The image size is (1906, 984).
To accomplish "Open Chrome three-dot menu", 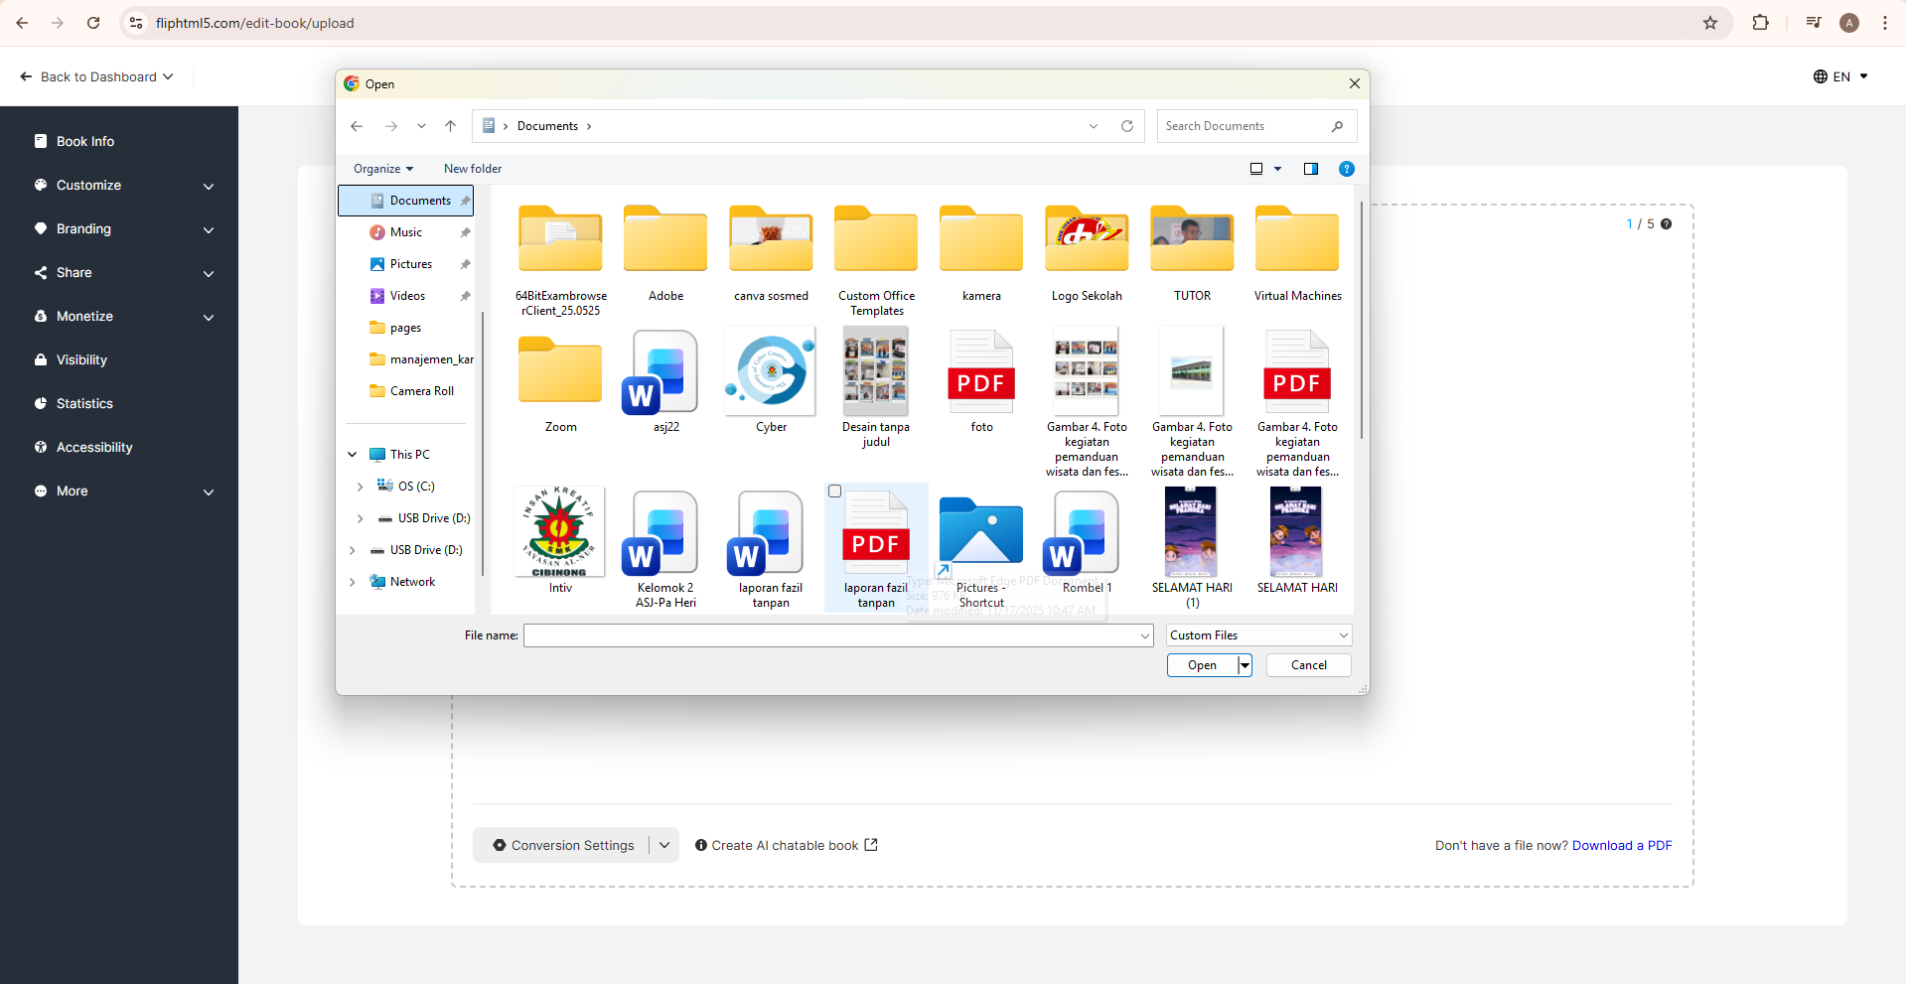I will point(1884,23).
